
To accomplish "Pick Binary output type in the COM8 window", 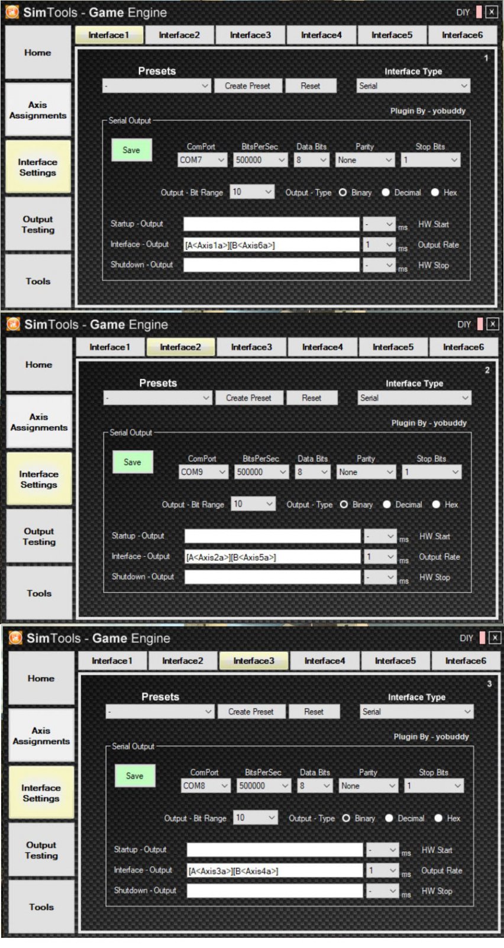I will [x=346, y=818].
